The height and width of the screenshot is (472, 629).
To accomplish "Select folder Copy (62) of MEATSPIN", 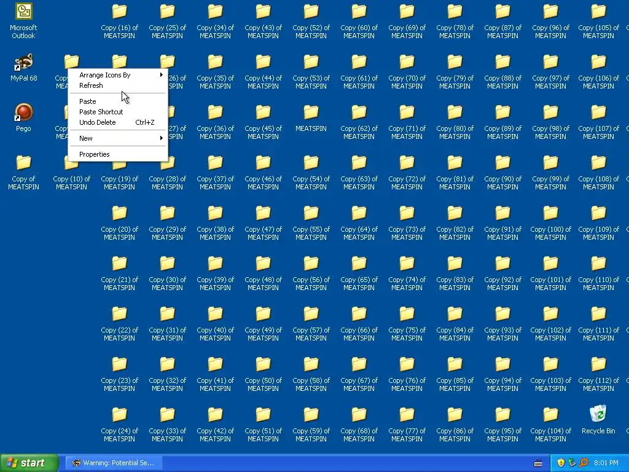I will [359, 122].
